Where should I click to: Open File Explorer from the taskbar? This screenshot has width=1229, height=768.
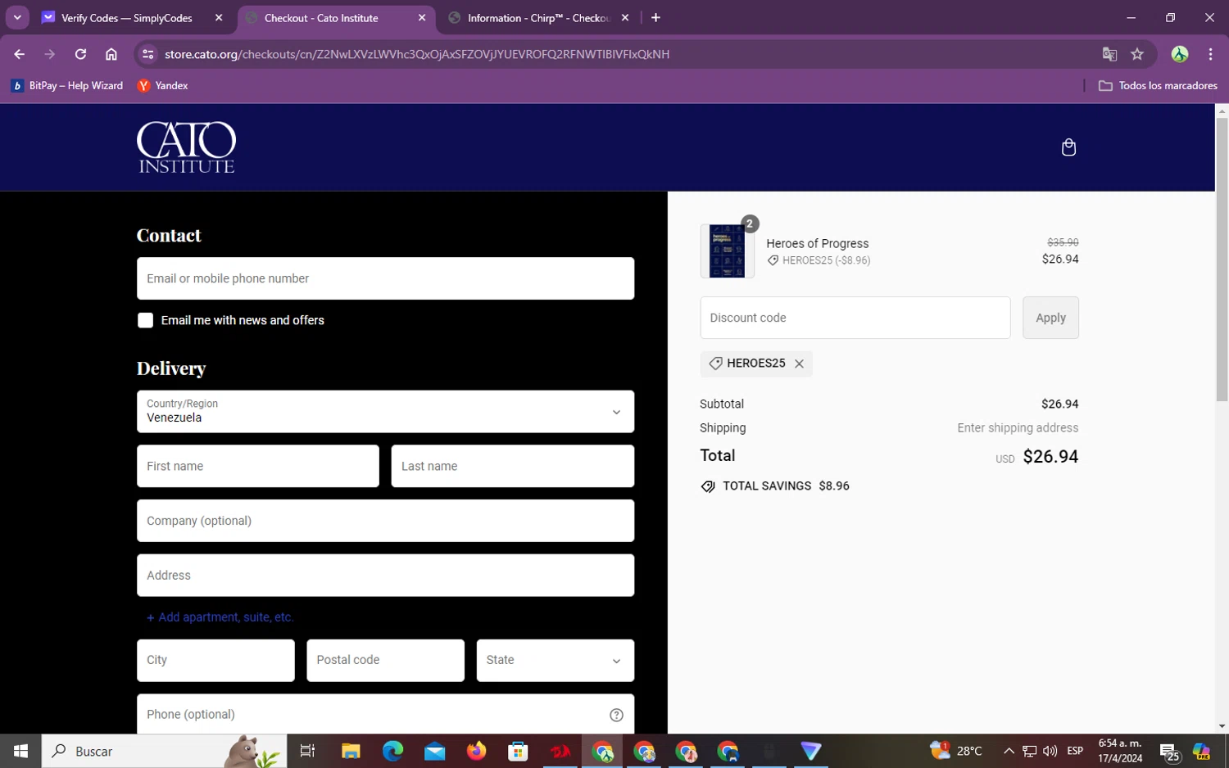click(x=351, y=751)
